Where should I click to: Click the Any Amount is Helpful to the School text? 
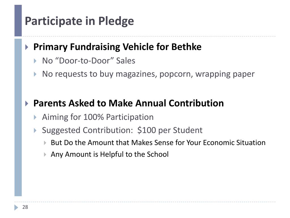pyautogui.click(x=110, y=154)
